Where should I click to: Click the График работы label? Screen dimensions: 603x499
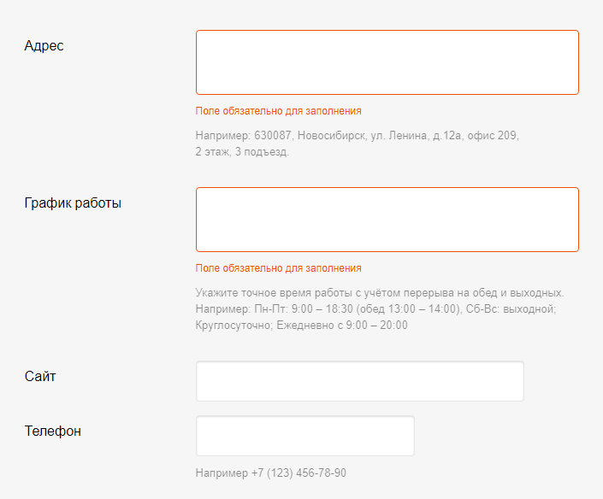click(x=73, y=203)
